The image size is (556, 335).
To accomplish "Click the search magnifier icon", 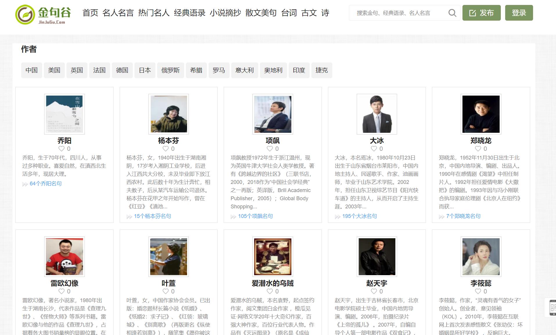I will coord(452,13).
